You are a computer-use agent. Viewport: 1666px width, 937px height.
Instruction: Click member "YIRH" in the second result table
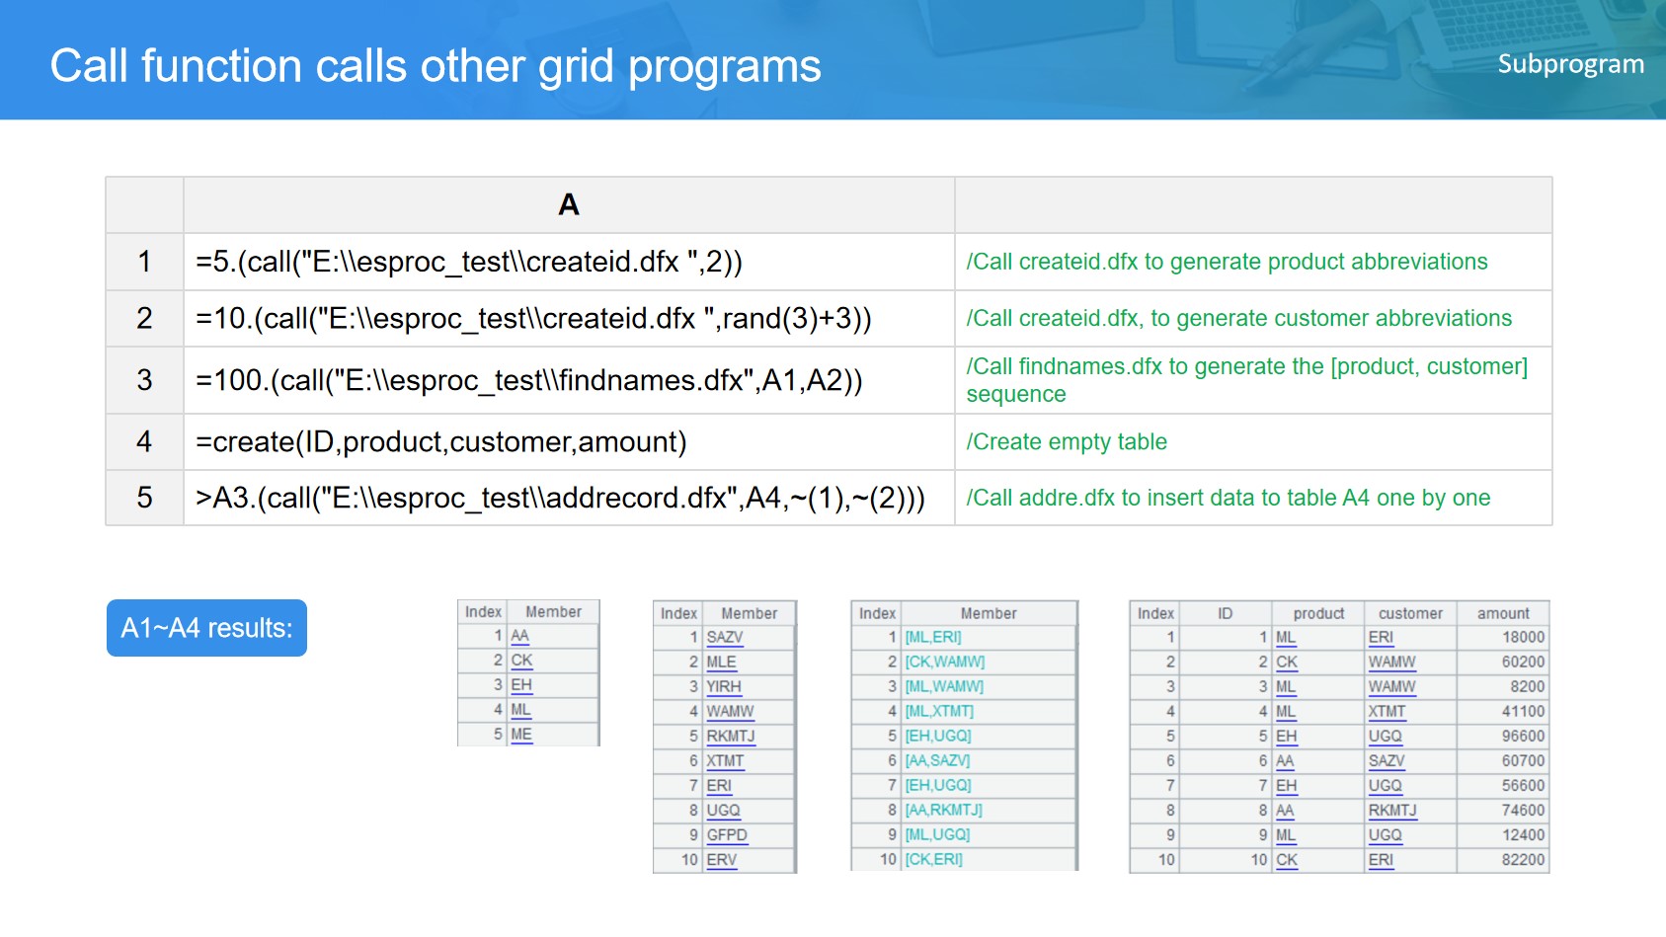point(724,687)
